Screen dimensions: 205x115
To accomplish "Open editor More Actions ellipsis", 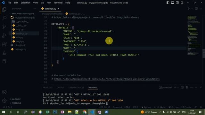I will click(x=201, y=9).
